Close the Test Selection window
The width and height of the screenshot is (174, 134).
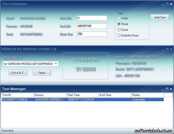(x=171, y=4)
